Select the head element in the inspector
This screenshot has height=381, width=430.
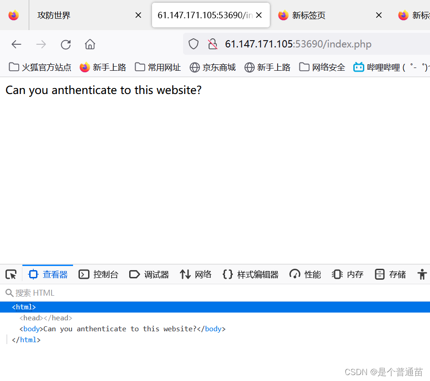click(x=31, y=318)
